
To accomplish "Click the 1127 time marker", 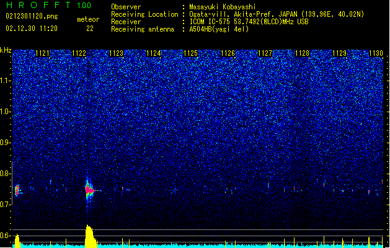I will [265, 53].
